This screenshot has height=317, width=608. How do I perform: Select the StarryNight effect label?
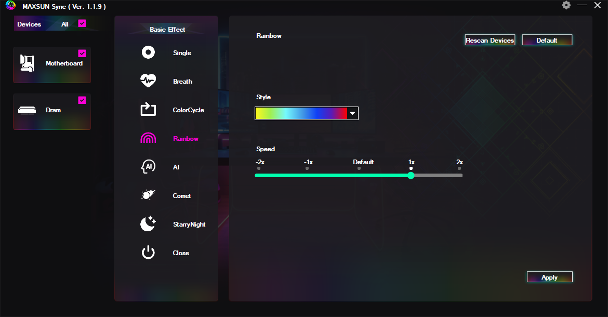(189, 224)
